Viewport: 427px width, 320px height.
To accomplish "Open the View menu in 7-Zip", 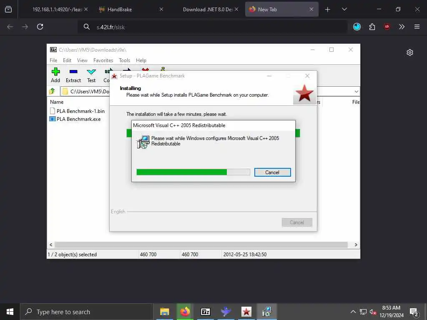I will tap(82, 60).
